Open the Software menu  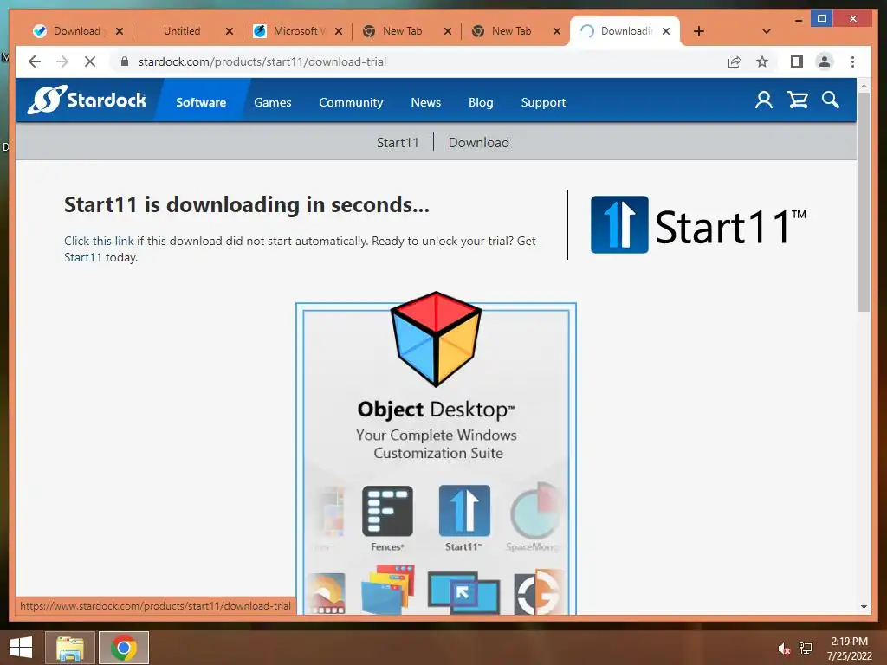201,102
